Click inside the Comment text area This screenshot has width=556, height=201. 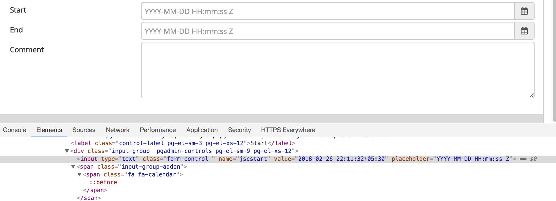337,70
